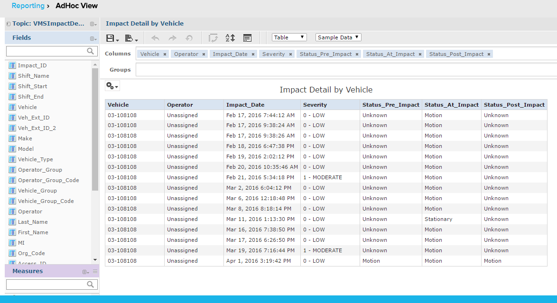Click the Impact_Date column header
This screenshot has height=303, width=557.
tap(245, 105)
